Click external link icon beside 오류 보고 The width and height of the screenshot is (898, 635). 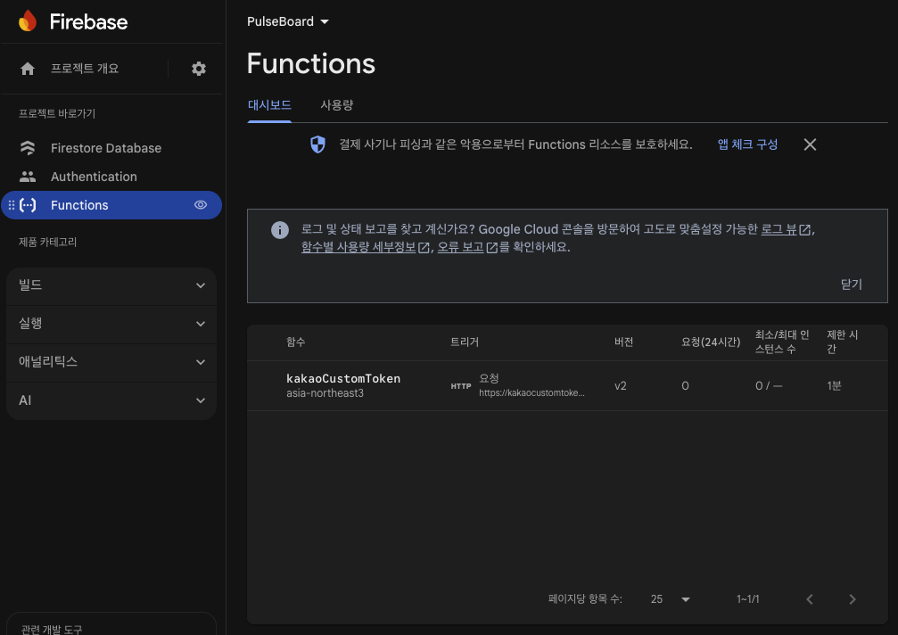492,247
